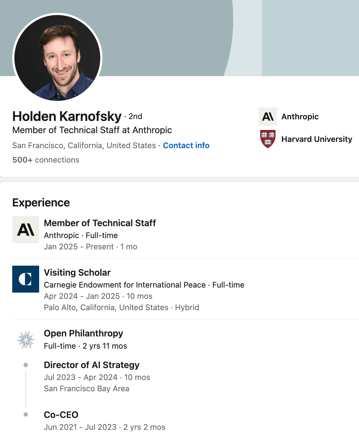Open the circular profile photo
Screen dimensions: 359x437
[57, 58]
